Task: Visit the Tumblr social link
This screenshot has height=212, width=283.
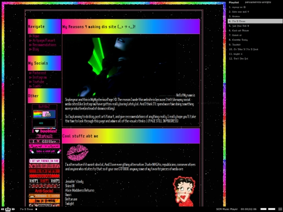Action: [x=37, y=86]
